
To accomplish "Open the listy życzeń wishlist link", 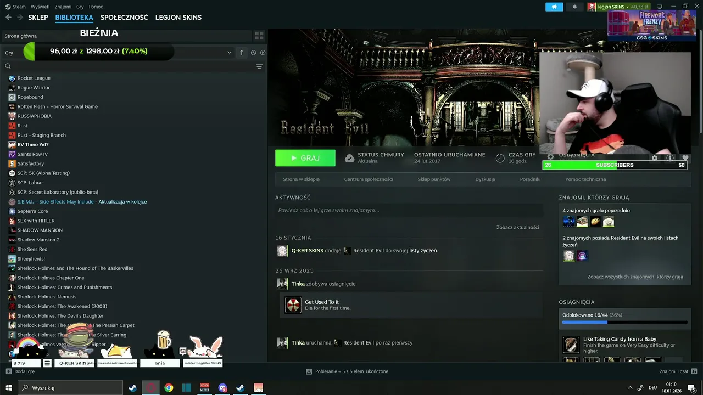I will tap(423, 251).
